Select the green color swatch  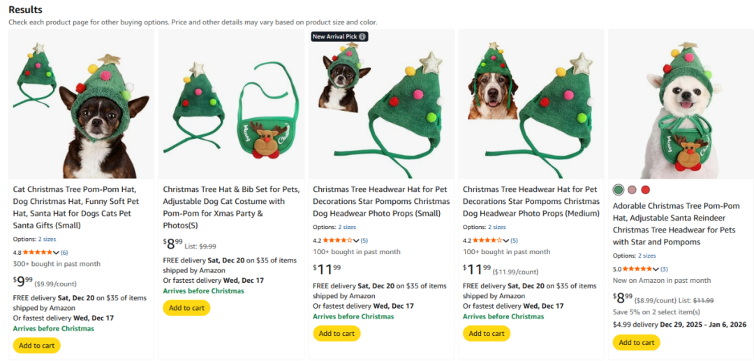[618, 190]
